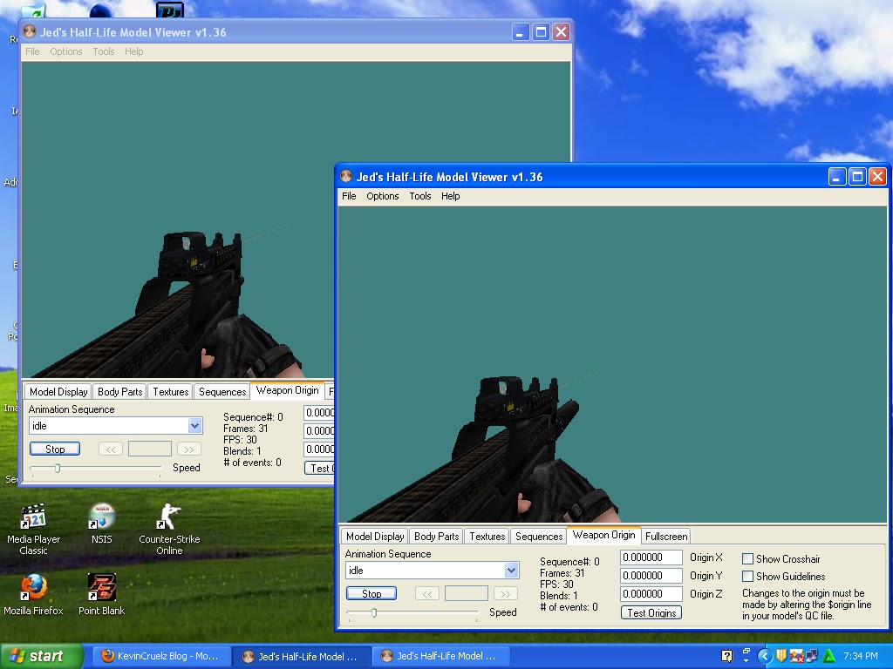Screen dimensions: 893x669
Task: Switch to Textures tab in back window
Action: 170,391
